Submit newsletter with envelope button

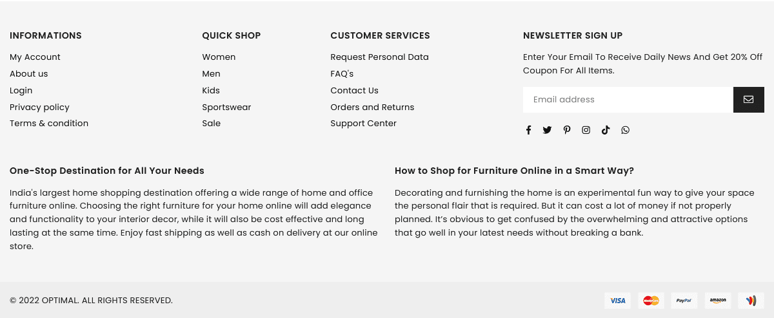748,100
